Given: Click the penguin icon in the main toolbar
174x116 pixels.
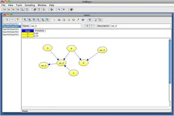Looking at the screenshot, I should pyautogui.click(x=39, y=10).
